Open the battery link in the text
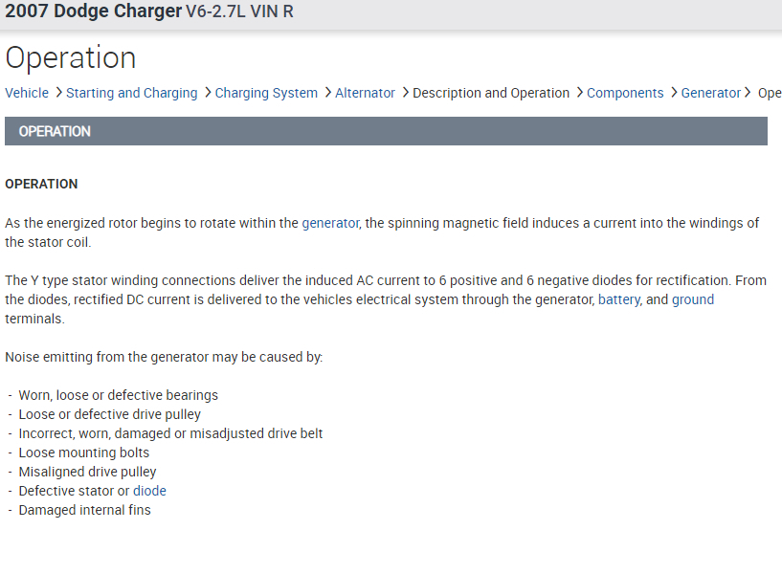Viewport: 782px width, 574px height. (x=618, y=299)
